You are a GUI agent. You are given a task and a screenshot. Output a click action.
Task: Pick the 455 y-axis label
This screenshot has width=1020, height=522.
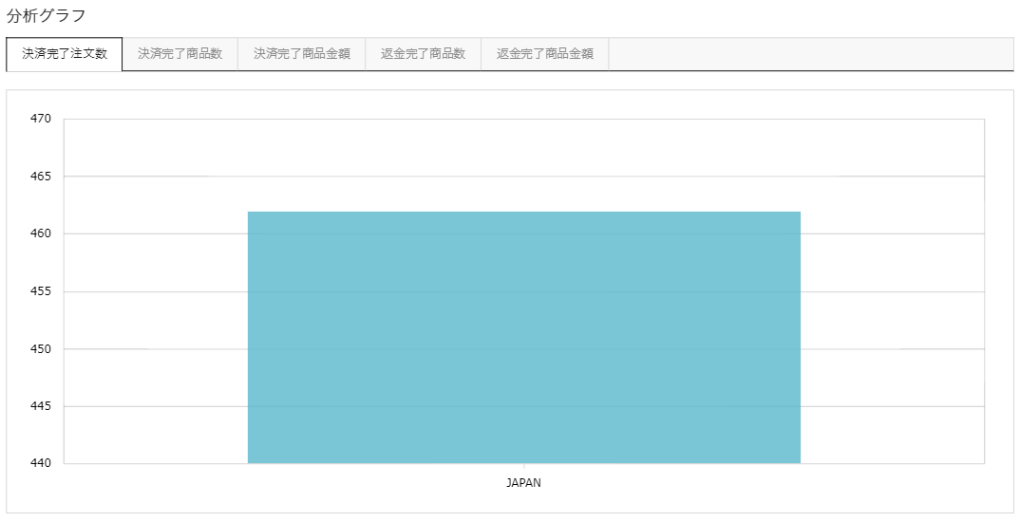(40, 291)
